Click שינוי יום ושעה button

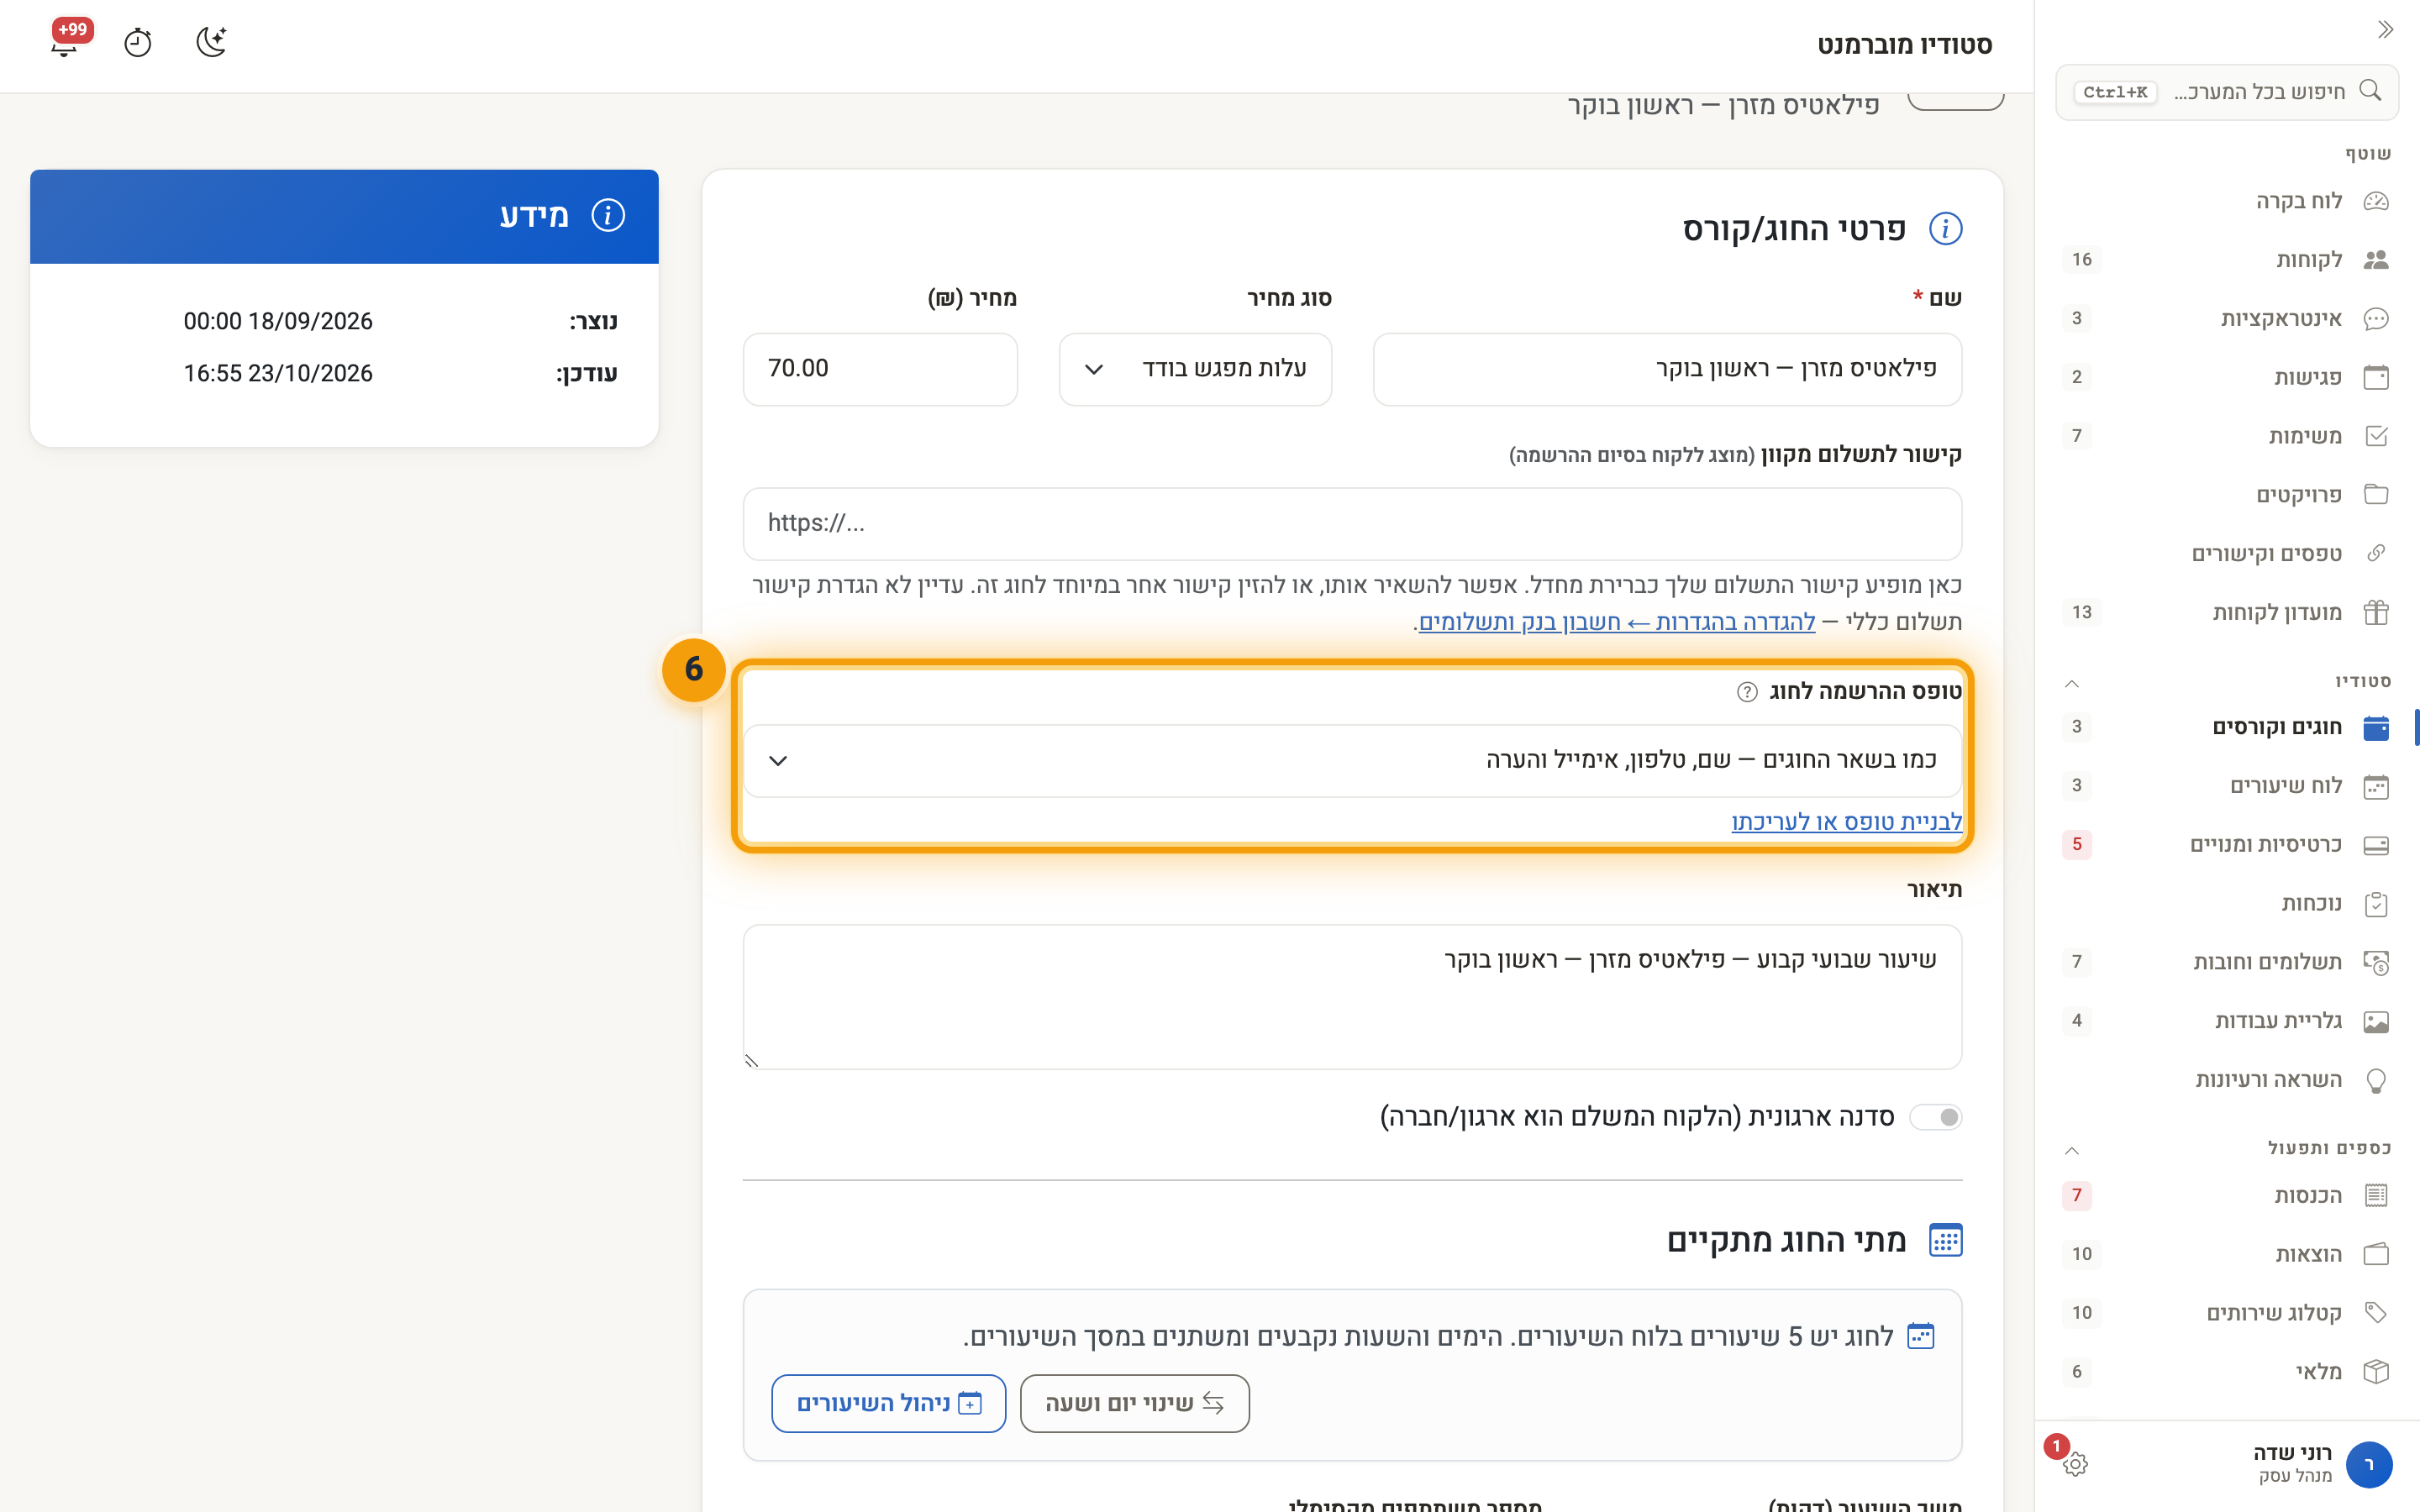tap(1134, 1403)
